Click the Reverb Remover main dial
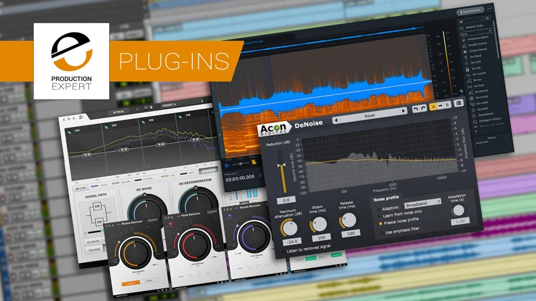Image resolution: width=536 pixels, height=301 pixels. (x=254, y=236)
